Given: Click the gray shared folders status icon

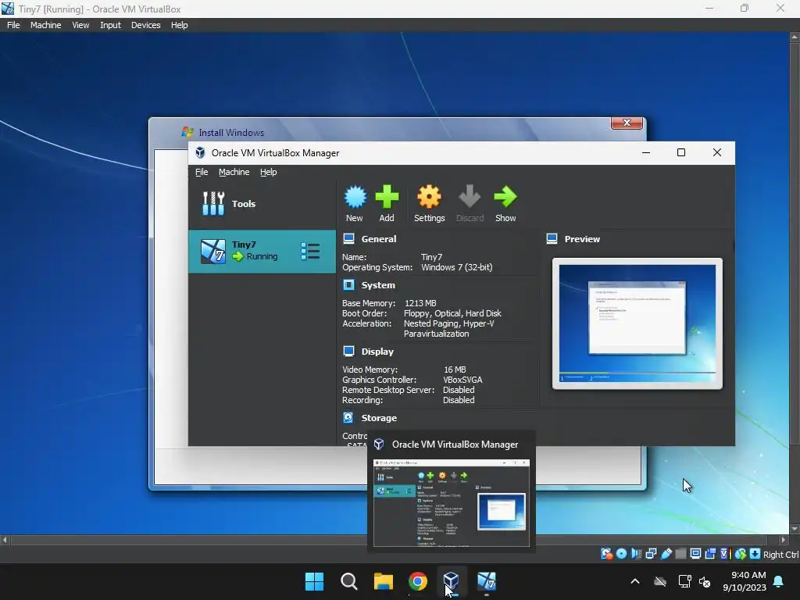Looking at the screenshot, I should 680,554.
